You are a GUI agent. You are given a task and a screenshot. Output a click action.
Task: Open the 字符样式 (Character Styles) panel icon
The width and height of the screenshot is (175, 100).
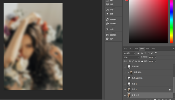point(107,23)
